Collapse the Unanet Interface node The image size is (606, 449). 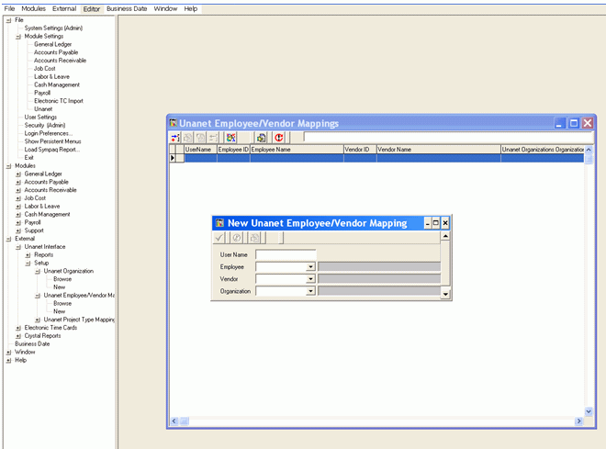tap(18, 247)
